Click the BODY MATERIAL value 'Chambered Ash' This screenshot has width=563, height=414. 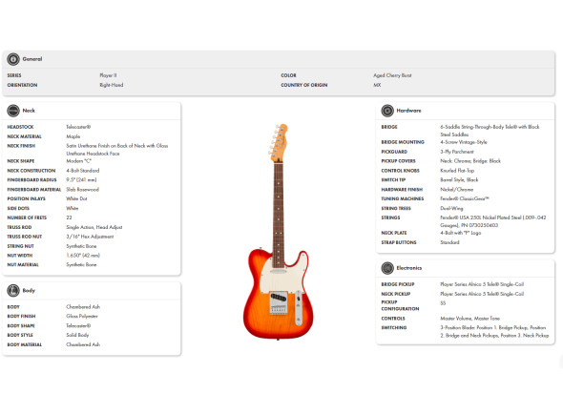coord(83,344)
